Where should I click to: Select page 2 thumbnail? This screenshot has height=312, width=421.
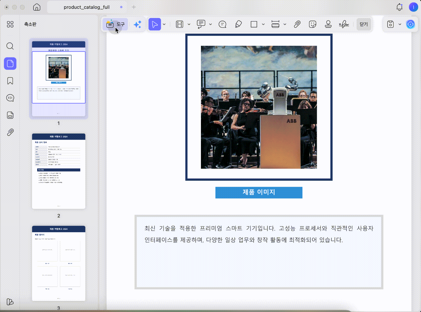(x=59, y=171)
